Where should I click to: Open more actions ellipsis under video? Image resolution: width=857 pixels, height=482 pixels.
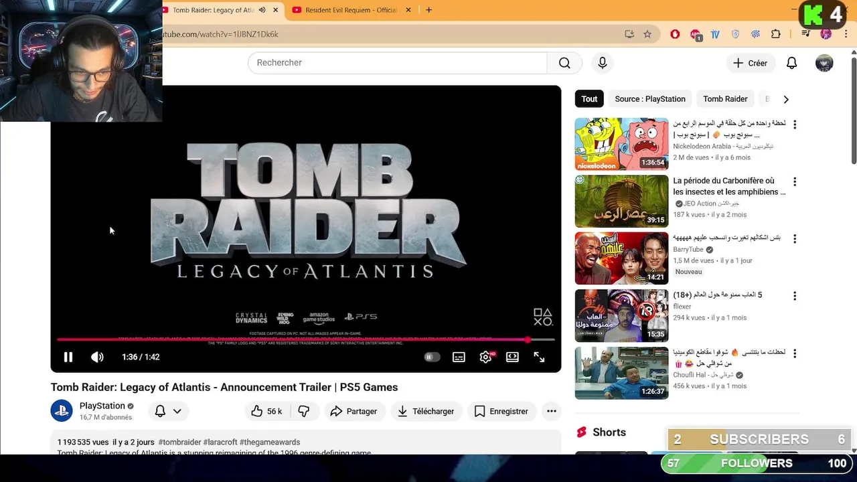[x=552, y=412]
